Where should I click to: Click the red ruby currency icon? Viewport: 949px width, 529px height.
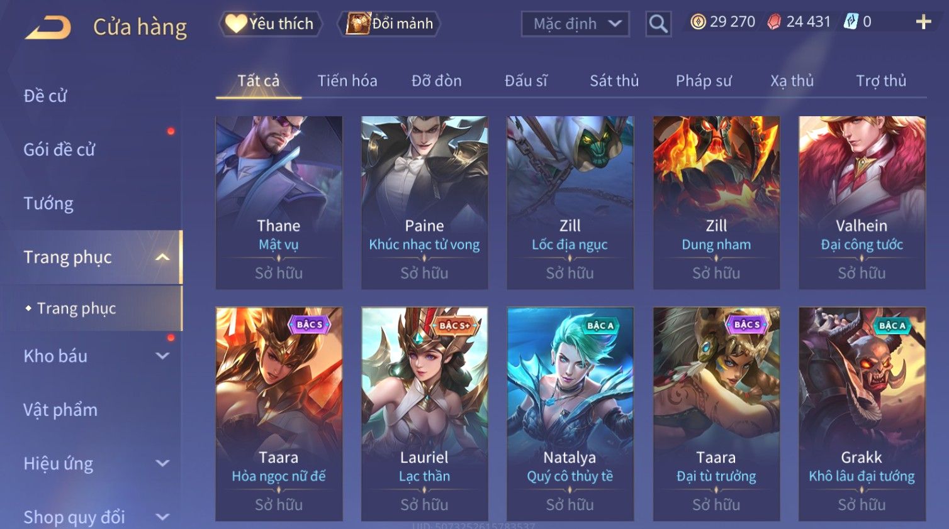pyautogui.click(x=773, y=22)
